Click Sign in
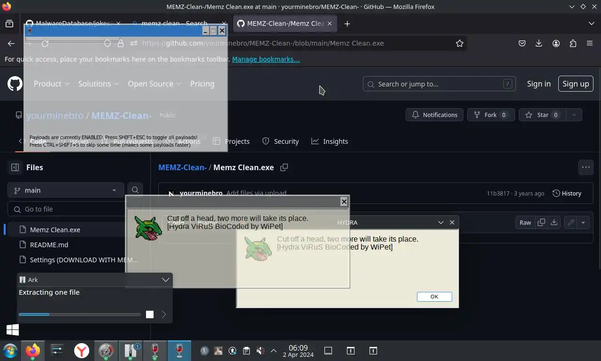Screen dimensions: 601x361 pos(539,84)
